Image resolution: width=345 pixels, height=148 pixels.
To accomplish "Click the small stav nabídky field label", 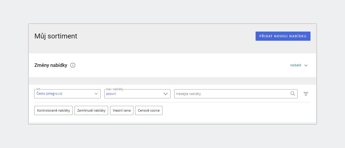I will (x=115, y=89).
